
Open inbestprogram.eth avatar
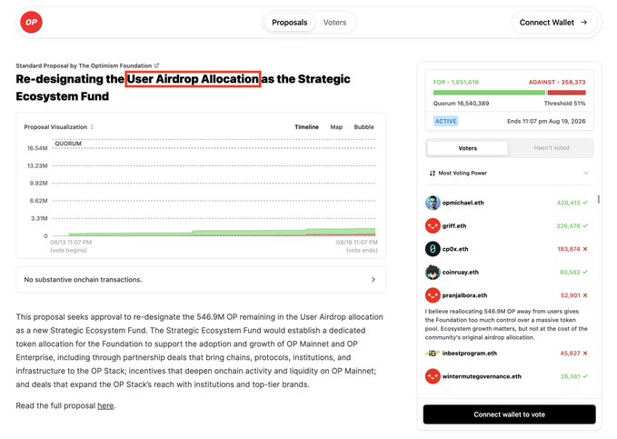[433, 354]
